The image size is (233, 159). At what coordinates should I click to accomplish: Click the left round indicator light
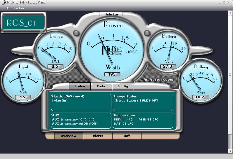(x=76, y=33)
